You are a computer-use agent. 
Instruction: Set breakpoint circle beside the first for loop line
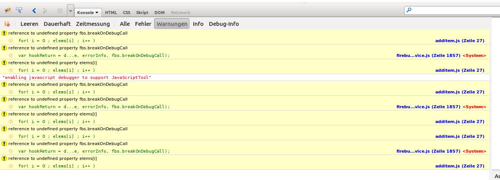(11, 41)
